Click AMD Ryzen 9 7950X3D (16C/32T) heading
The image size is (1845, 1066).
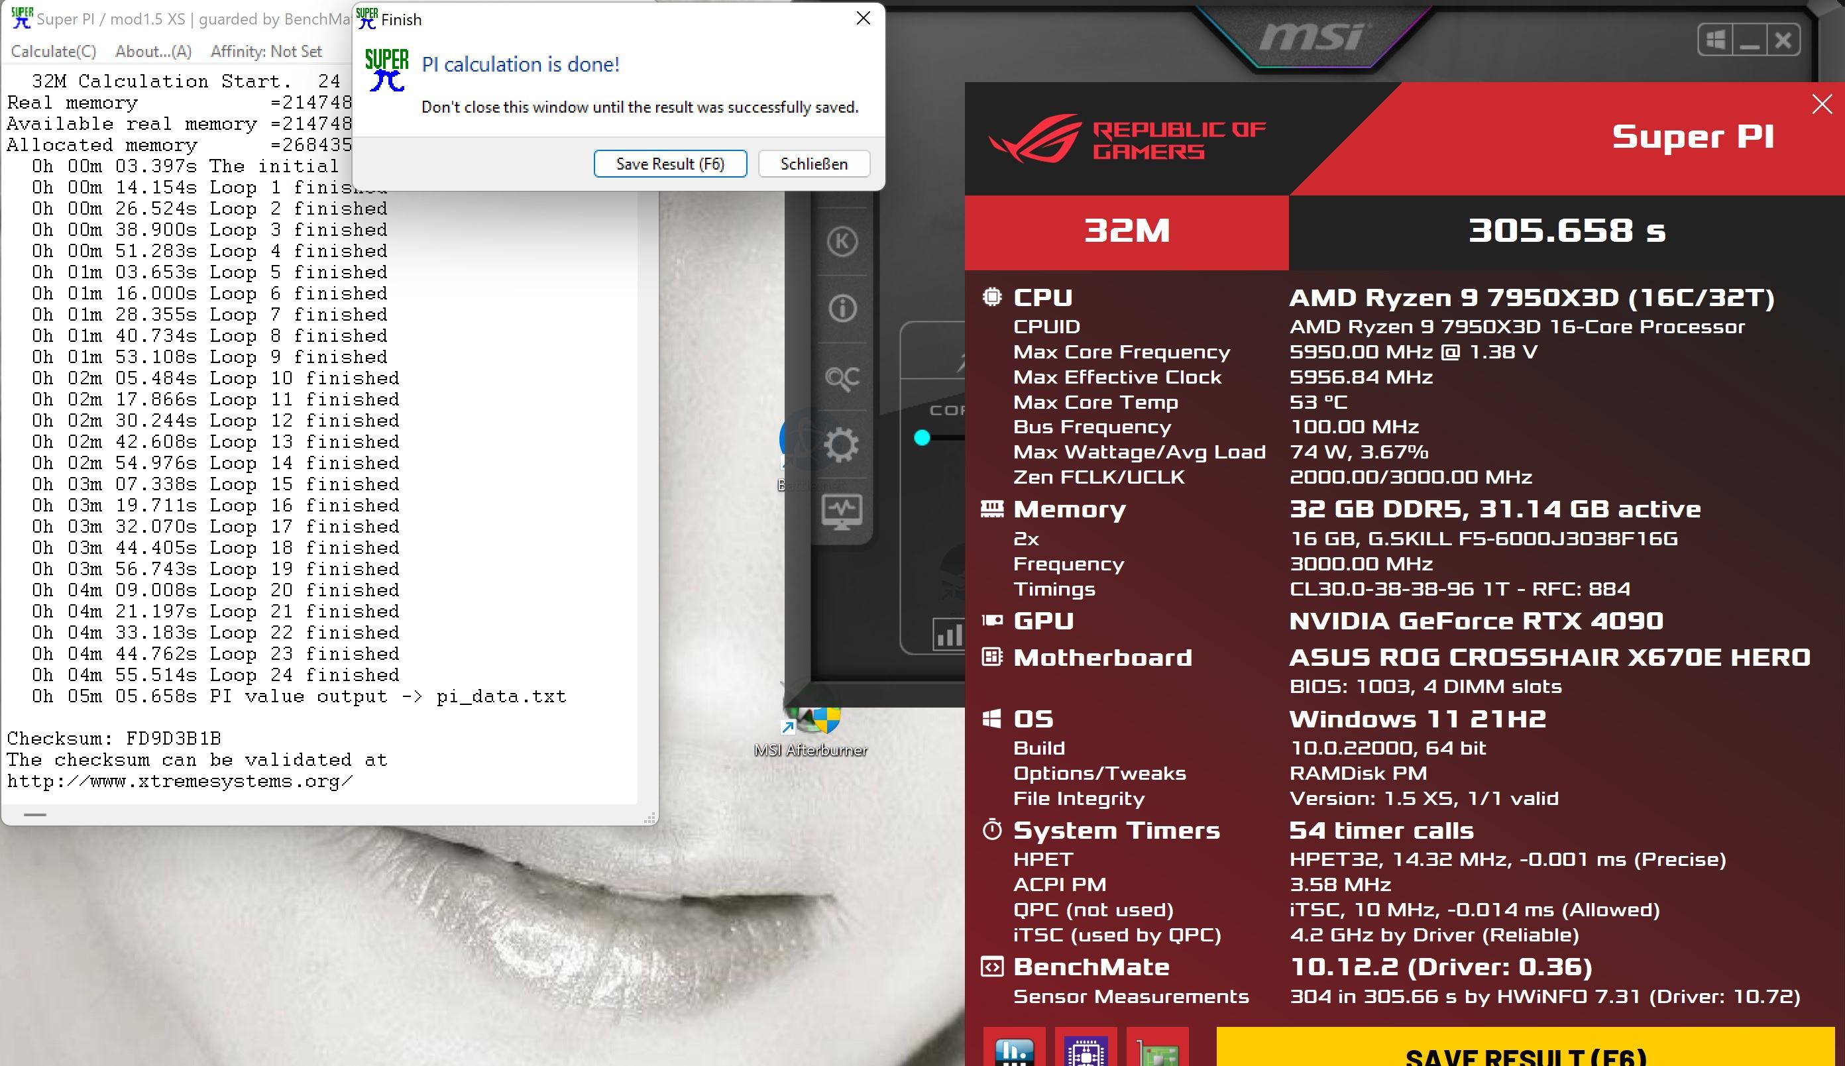click(1532, 298)
